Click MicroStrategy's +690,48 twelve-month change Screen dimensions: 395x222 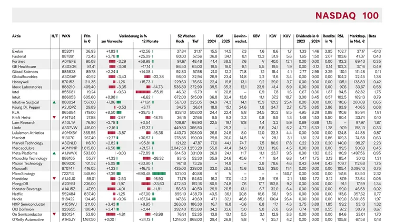click(x=143, y=173)
